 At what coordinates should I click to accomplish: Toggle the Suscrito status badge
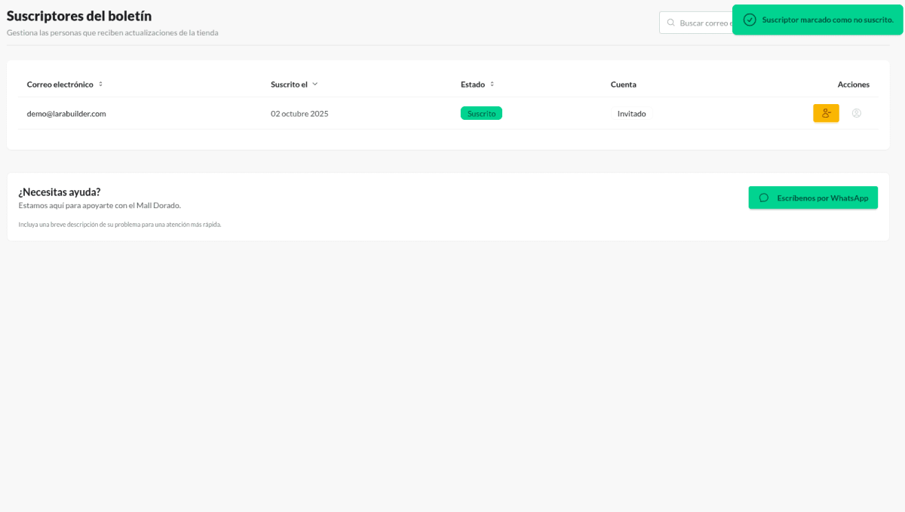pos(480,113)
